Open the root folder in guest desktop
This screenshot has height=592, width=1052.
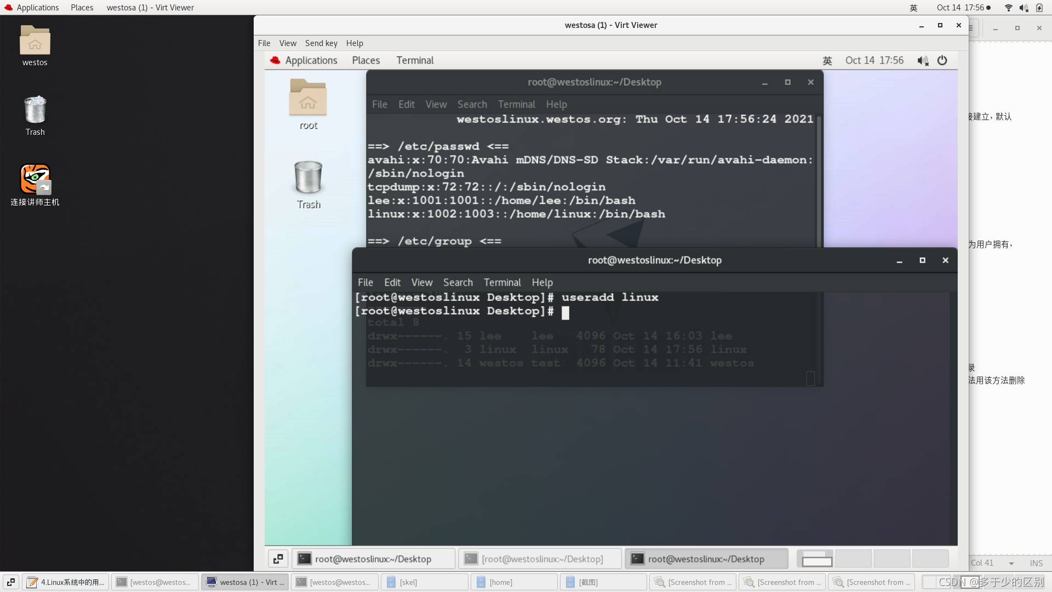point(308,99)
